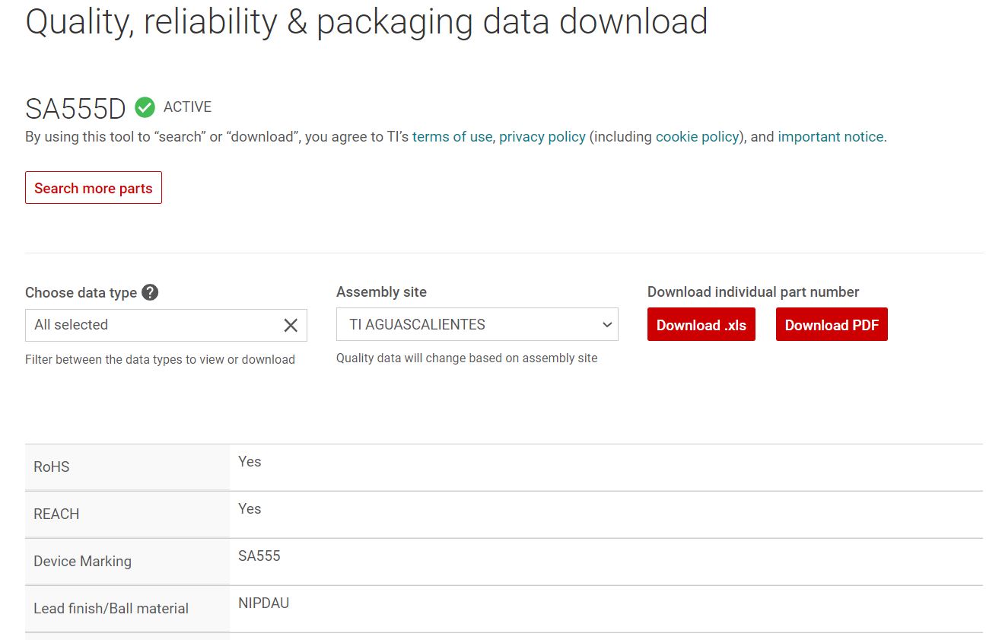Open the privacy policy link
The width and height of the screenshot is (1002, 640).
click(542, 137)
